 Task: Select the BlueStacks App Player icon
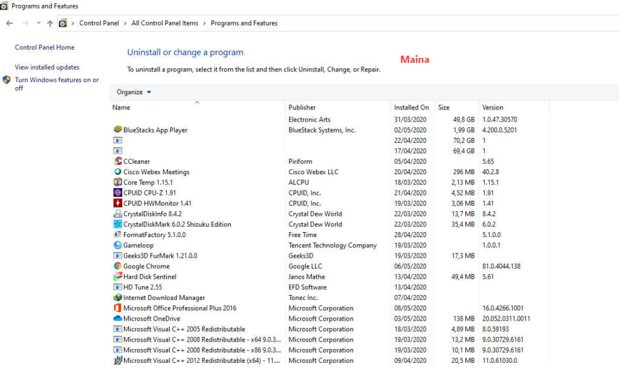pos(117,129)
